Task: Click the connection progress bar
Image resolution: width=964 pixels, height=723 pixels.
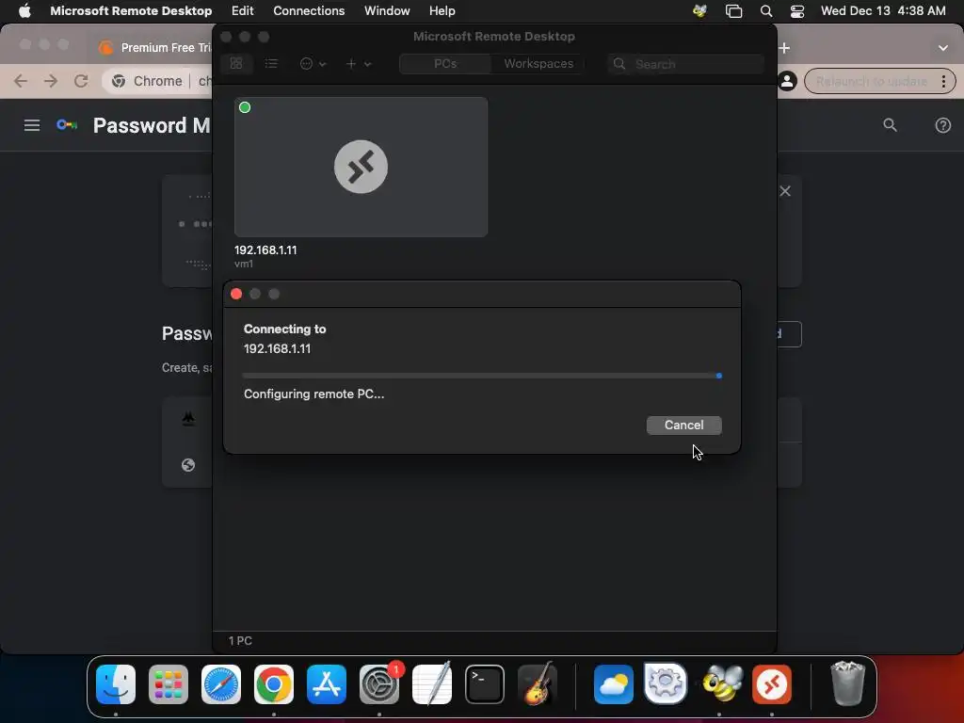Action: click(482, 375)
